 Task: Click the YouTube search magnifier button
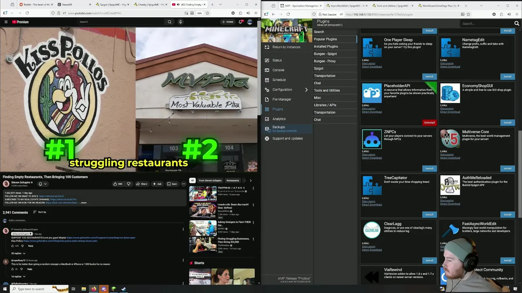(170, 22)
